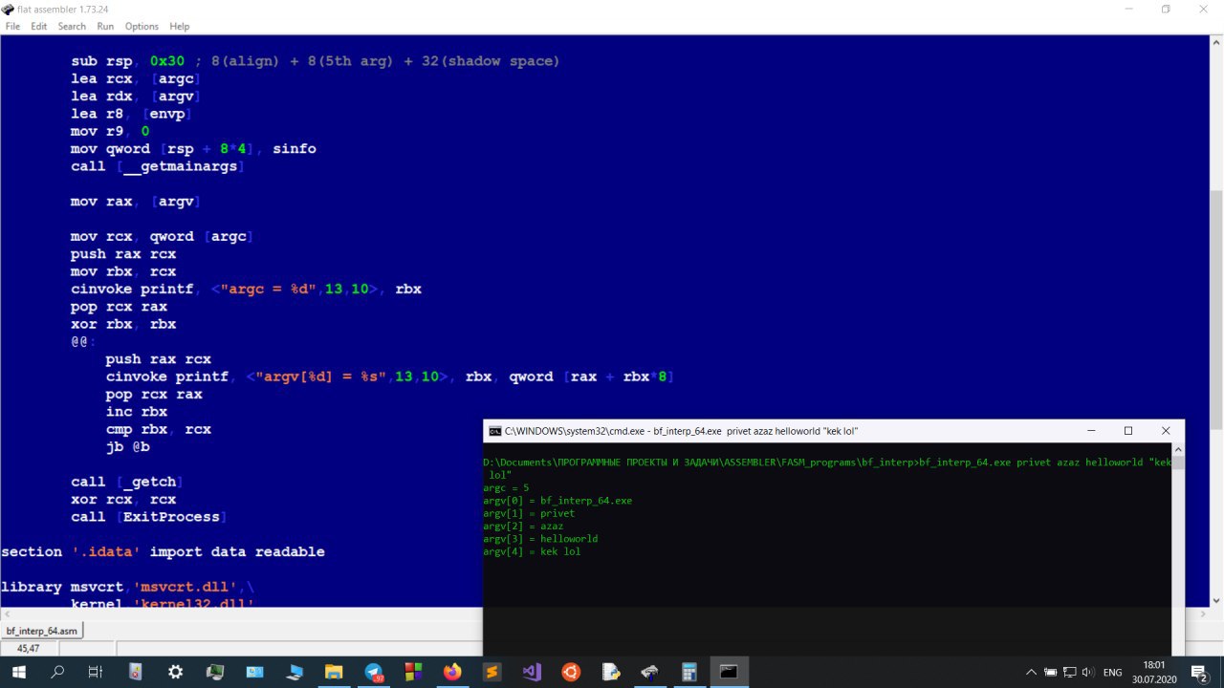This screenshot has height=688, width=1224.
Task: Click the section '.idata' import line
Action: click(163, 551)
